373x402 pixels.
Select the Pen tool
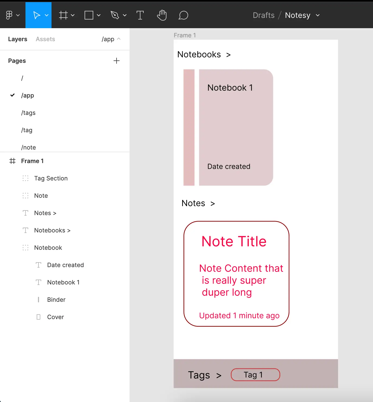point(115,15)
